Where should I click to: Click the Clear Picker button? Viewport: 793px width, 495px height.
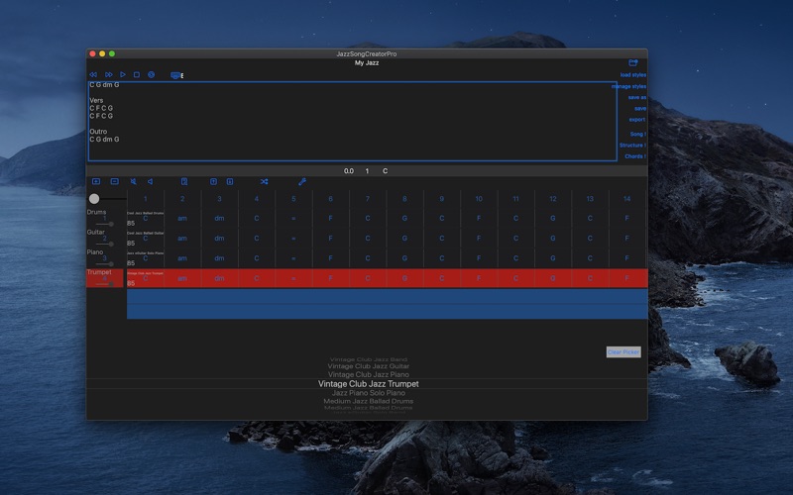tap(623, 352)
